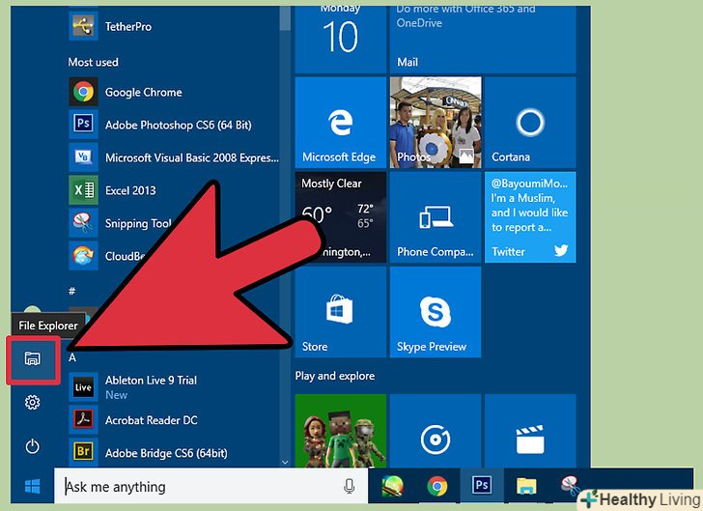Launch the Skype Preview tile
Screen dimensions: 703x511
click(435, 312)
